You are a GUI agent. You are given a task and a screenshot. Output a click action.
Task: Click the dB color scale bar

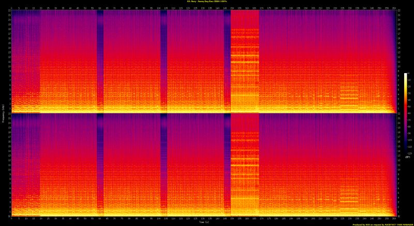(406, 93)
